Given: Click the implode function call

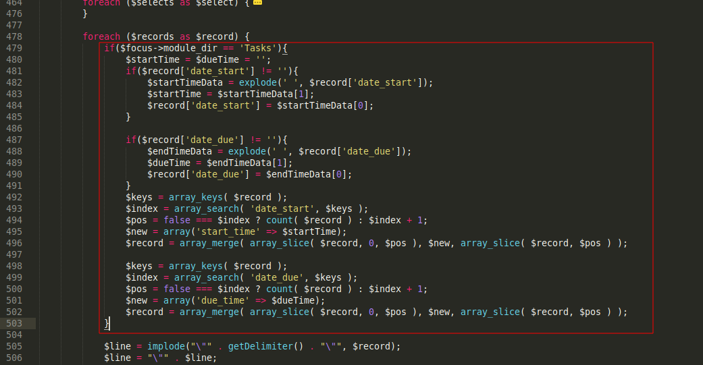Looking at the screenshot, I should pyautogui.click(x=166, y=346).
